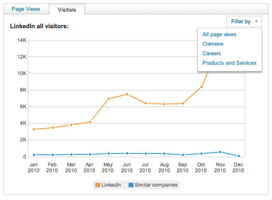Click the 4K y-axis label
Image resolution: width=272 pixels, height=200 pixels.
23,123
